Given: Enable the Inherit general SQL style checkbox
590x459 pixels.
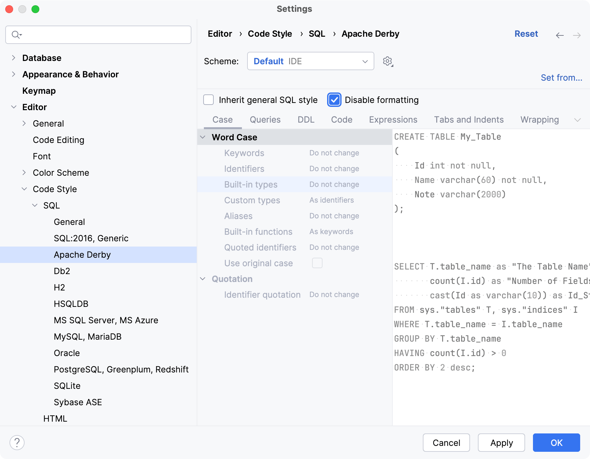Looking at the screenshot, I should click(208, 100).
